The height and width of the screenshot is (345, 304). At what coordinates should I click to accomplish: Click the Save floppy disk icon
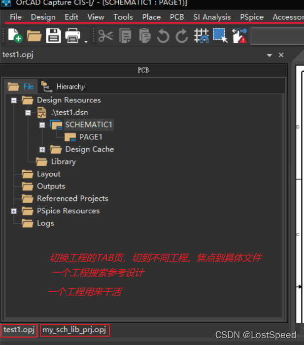click(54, 35)
